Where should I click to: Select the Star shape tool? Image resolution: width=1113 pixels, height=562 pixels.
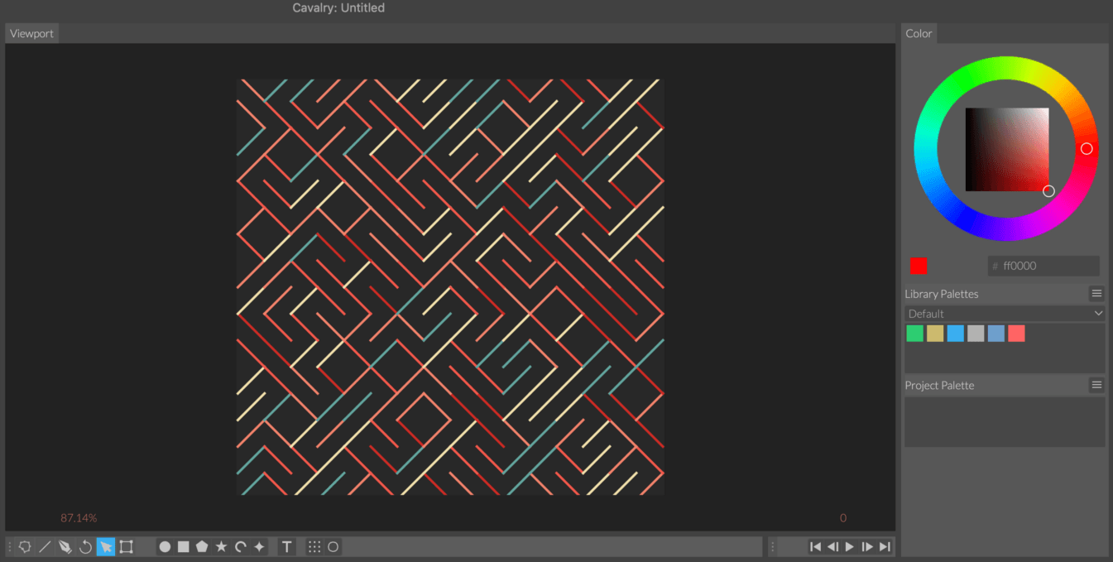(223, 546)
